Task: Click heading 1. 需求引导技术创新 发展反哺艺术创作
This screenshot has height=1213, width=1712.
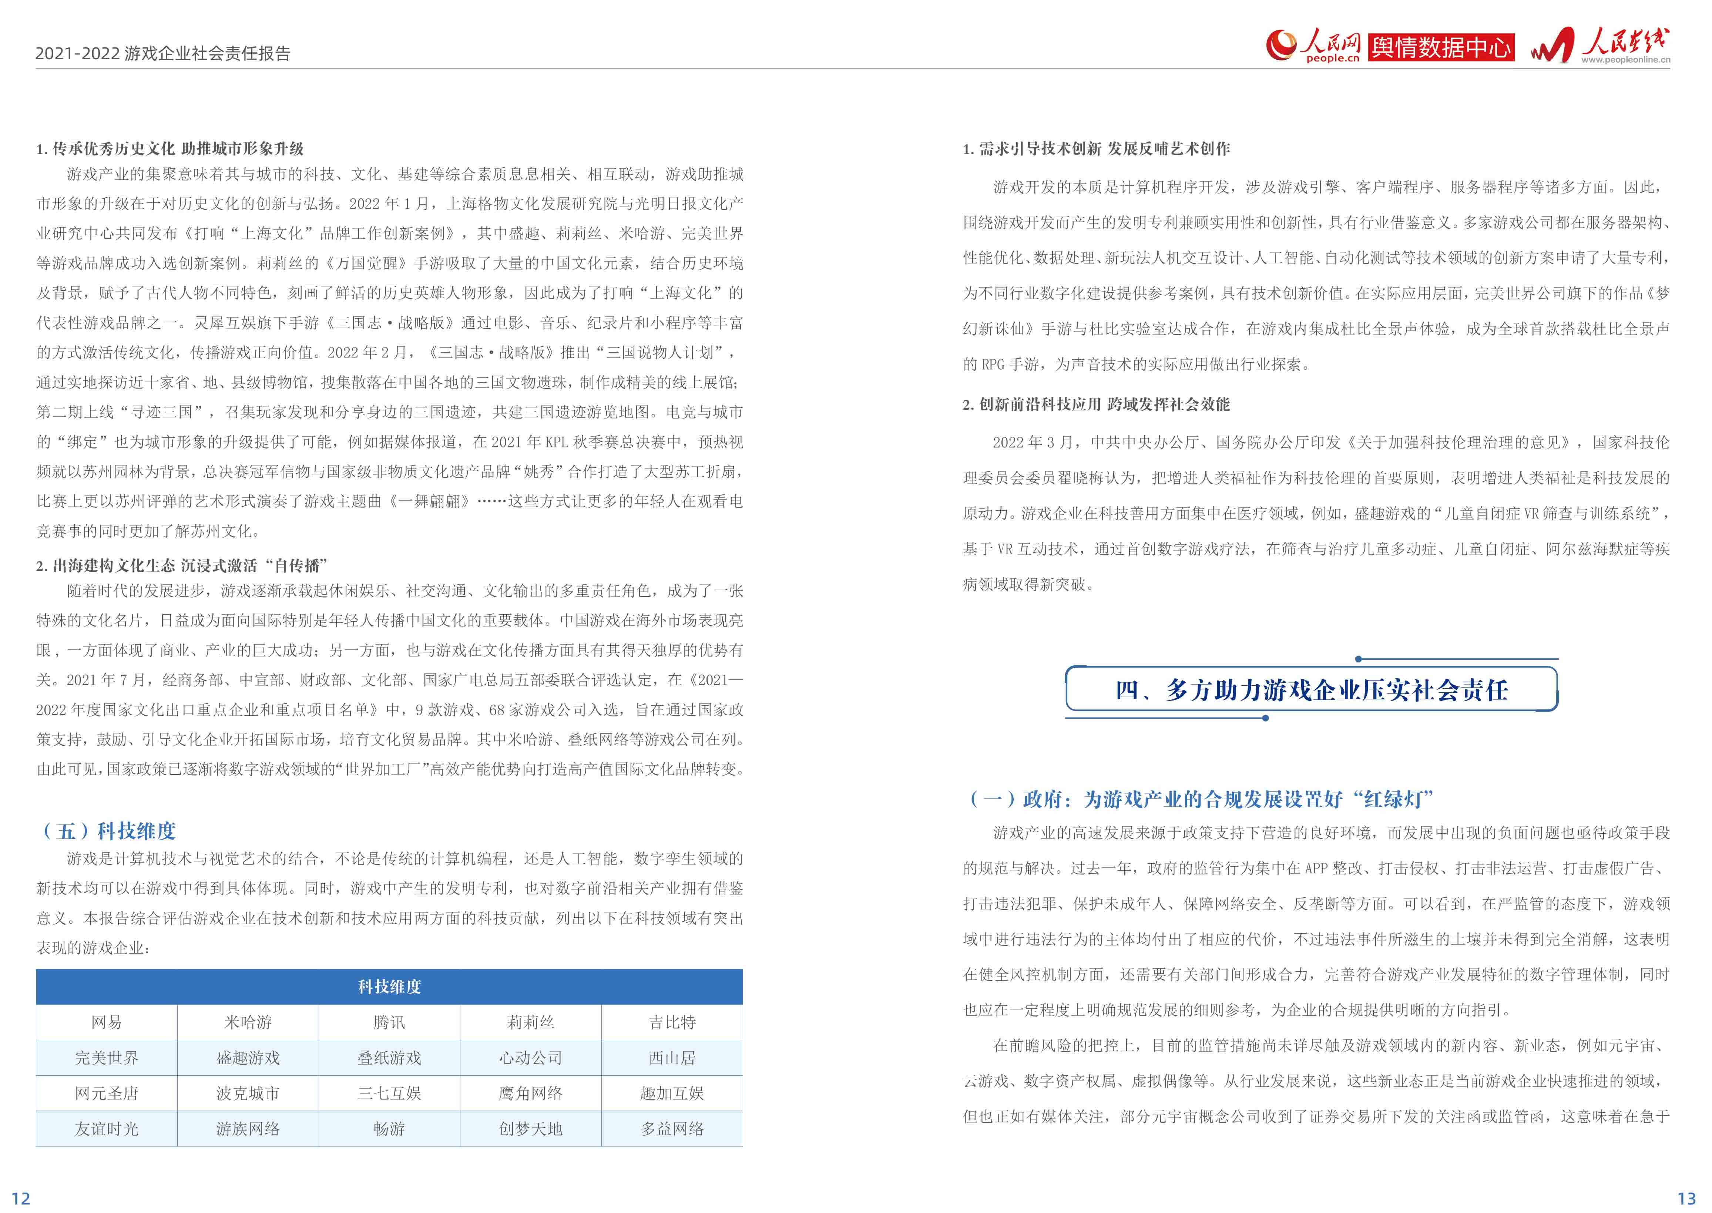Action: [1096, 149]
